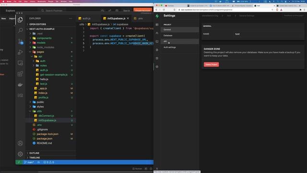Open the Search view in VS Code
Image resolution: width=307 pixels, height=173 pixels.
coord(20,30)
